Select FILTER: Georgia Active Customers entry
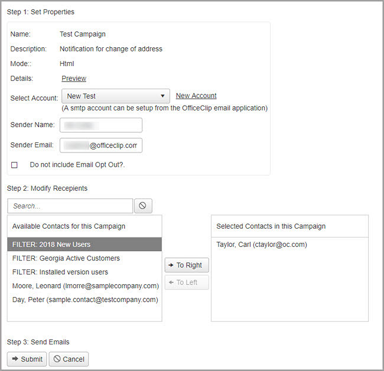 [84, 258]
